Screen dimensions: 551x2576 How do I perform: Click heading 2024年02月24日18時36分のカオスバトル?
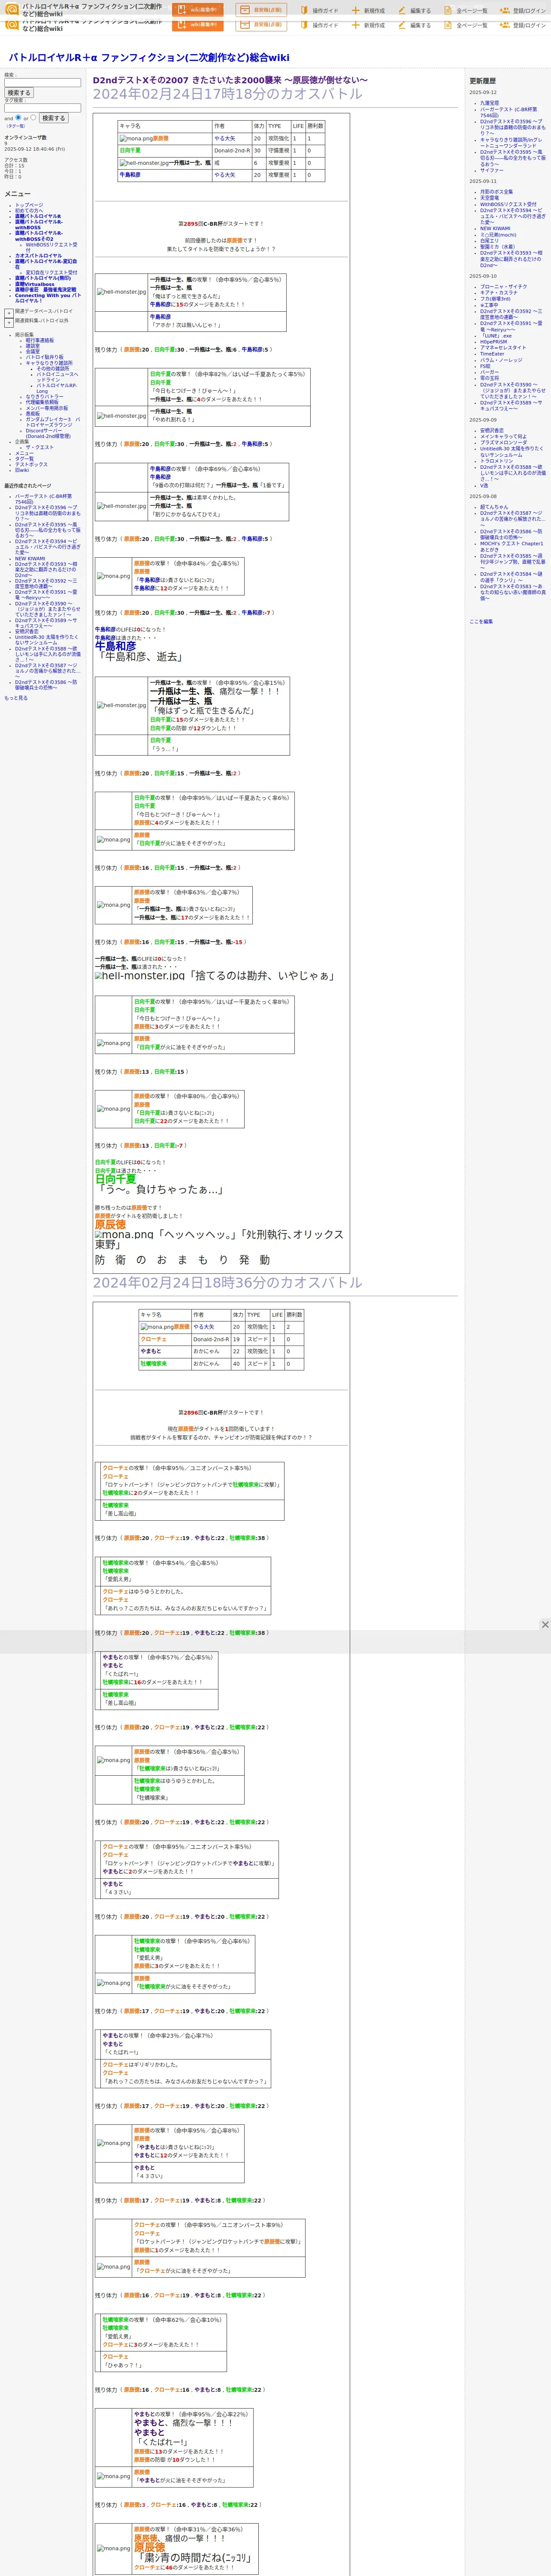click(x=228, y=1282)
